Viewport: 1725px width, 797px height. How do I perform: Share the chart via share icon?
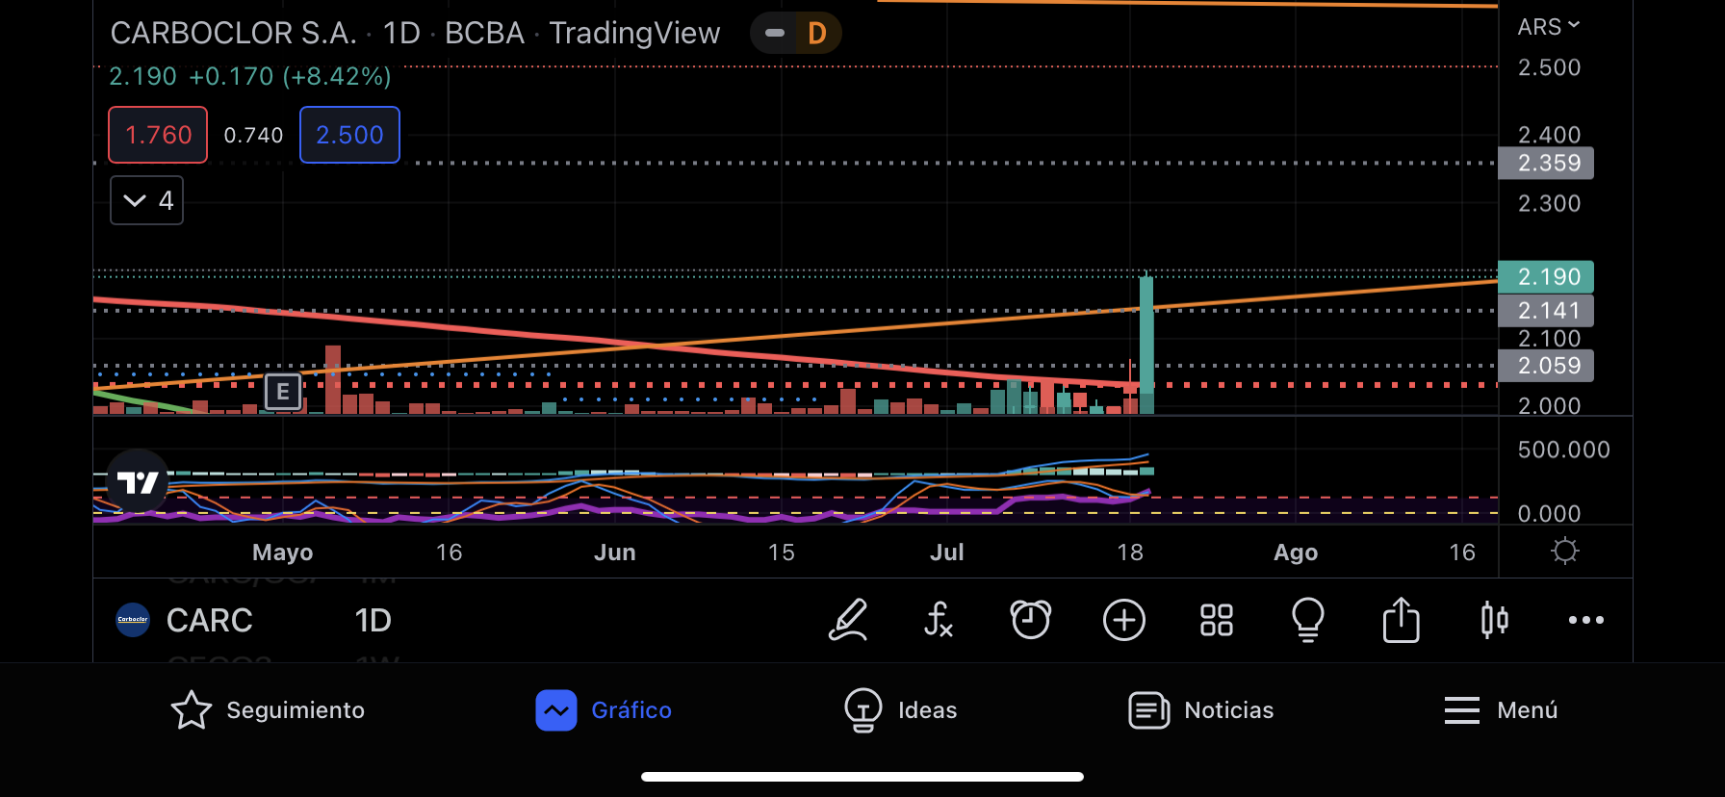[1401, 619]
